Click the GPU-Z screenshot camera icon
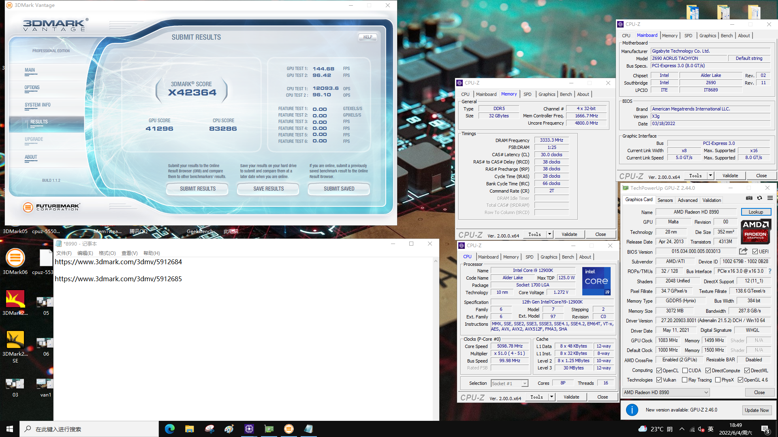The width and height of the screenshot is (778, 437). pos(749,198)
